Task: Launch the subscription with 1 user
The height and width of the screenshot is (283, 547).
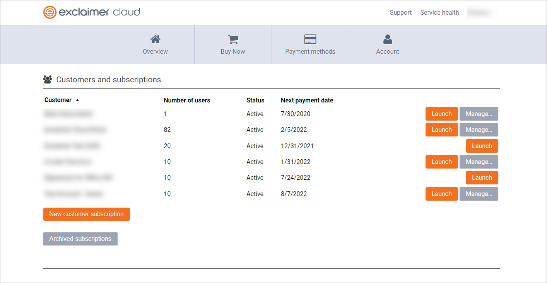Action: point(441,114)
